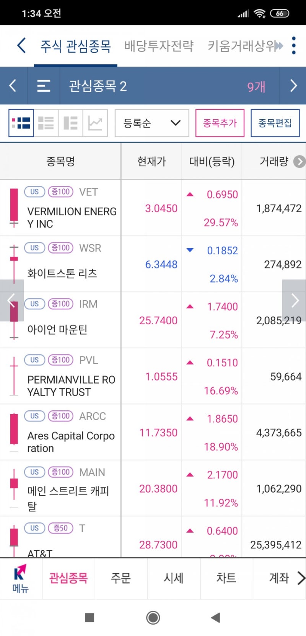Expand more bottom menu items after 계좌
This screenshot has width=306, height=636.
point(301,578)
